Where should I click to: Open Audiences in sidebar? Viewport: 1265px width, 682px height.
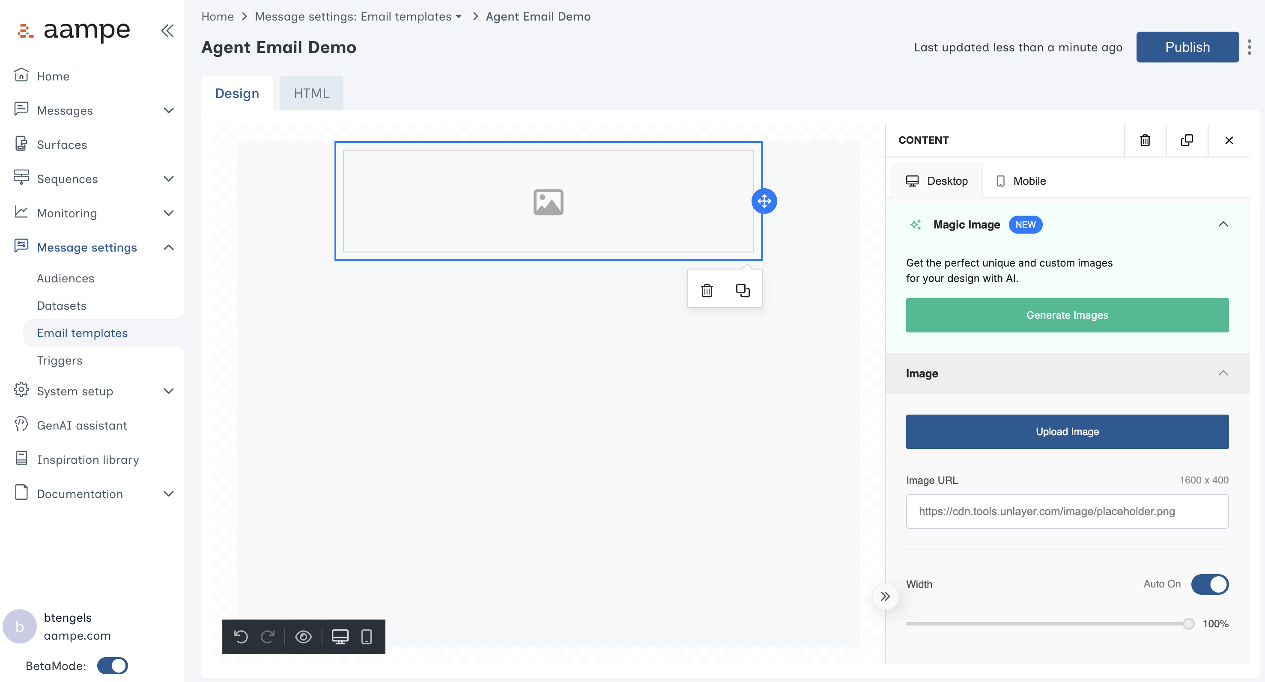66,278
